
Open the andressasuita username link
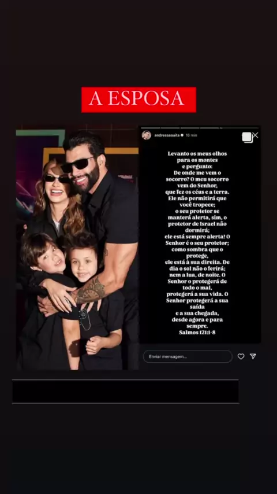[167, 135]
